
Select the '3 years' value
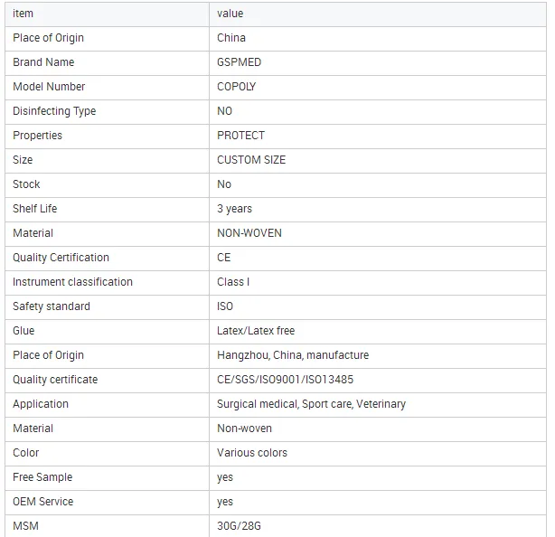234,209
